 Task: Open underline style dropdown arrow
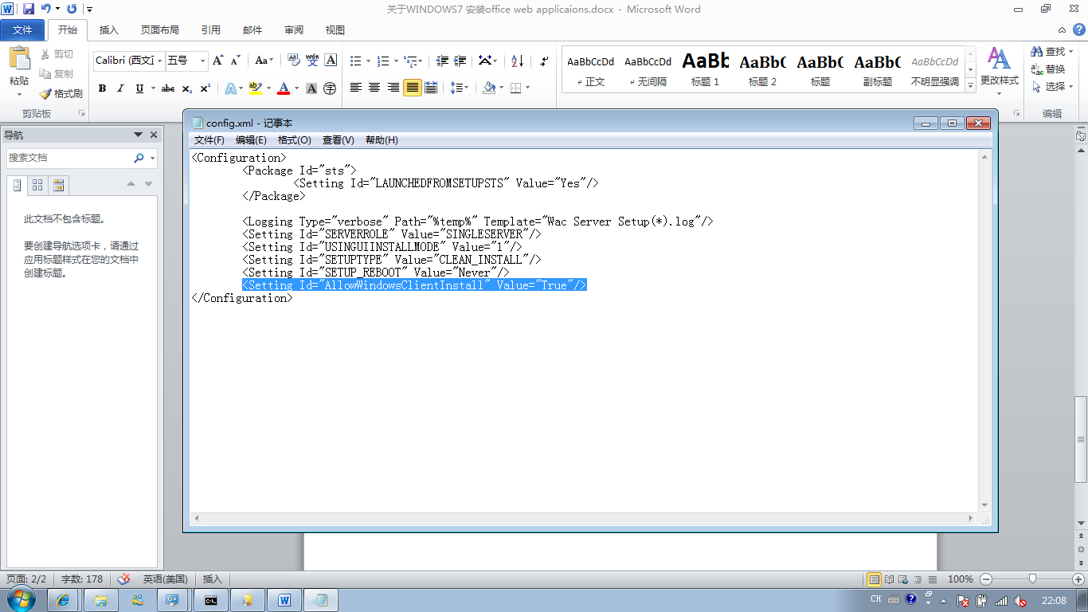[x=152, y=88]
